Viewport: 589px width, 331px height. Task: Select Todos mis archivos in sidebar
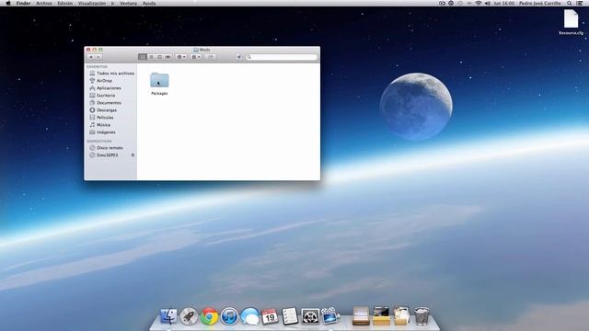[111, 74]
